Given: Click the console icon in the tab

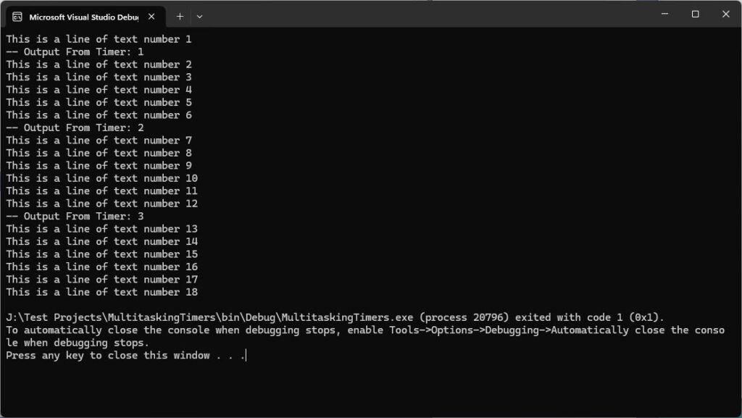Looking at the screenshot, I should [x=17, y=17].
